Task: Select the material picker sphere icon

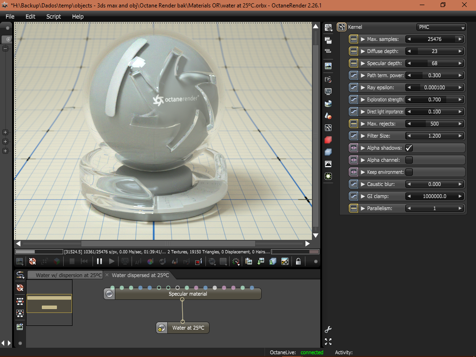Action: point(162,261)
